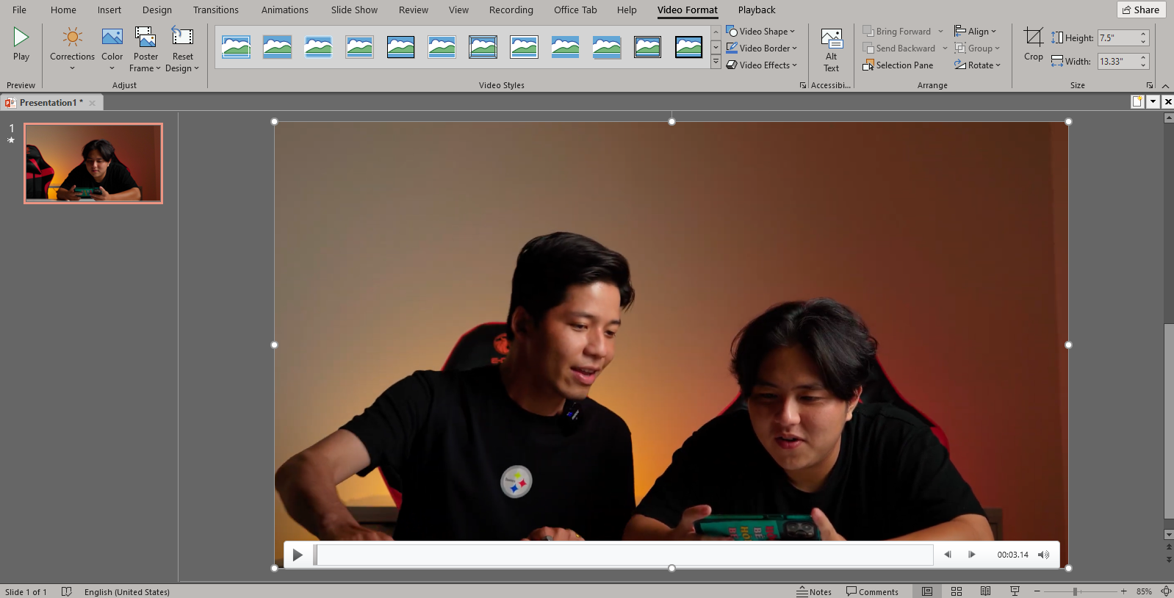
Task: Click the vertical scrollbar down arrow
Action: tap(1169, 535)
